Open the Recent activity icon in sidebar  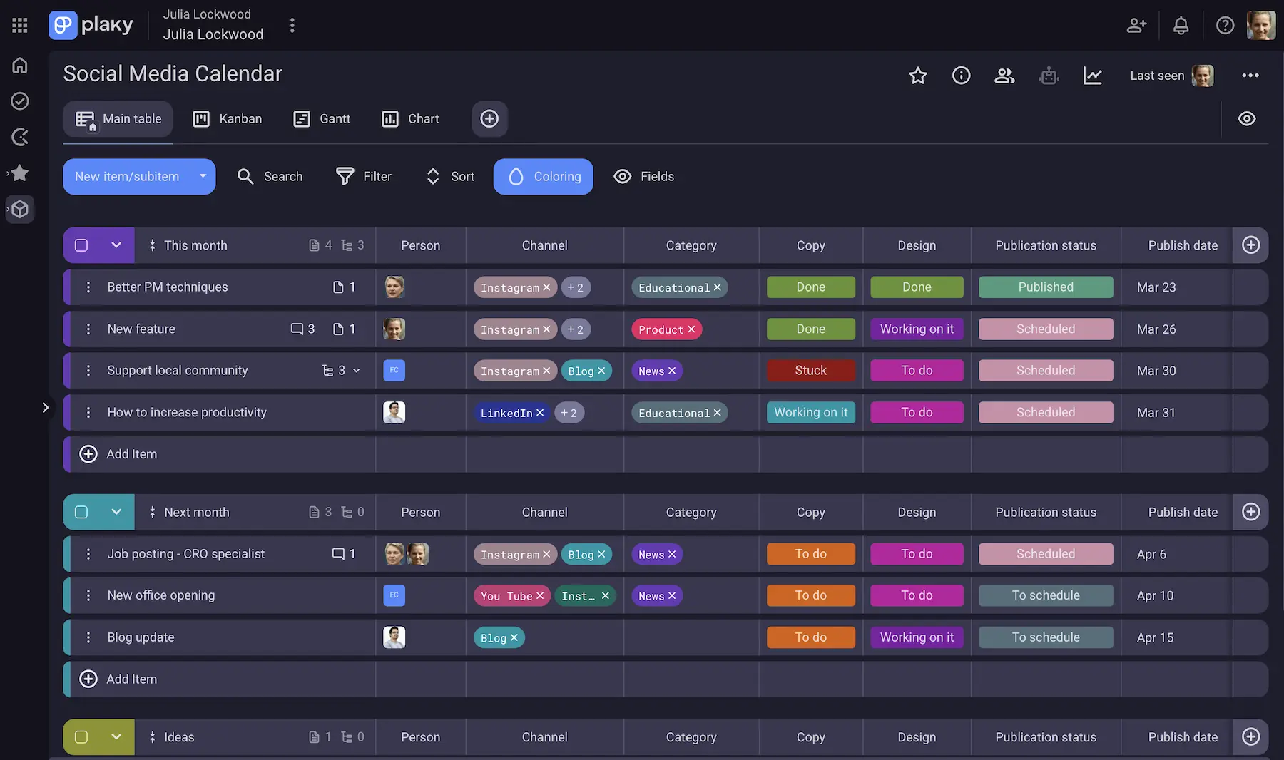[19, 137]
